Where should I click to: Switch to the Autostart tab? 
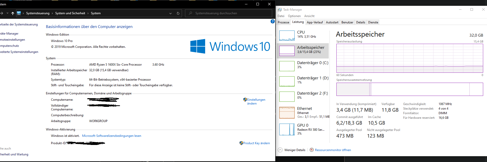click(x=332, y=22)
